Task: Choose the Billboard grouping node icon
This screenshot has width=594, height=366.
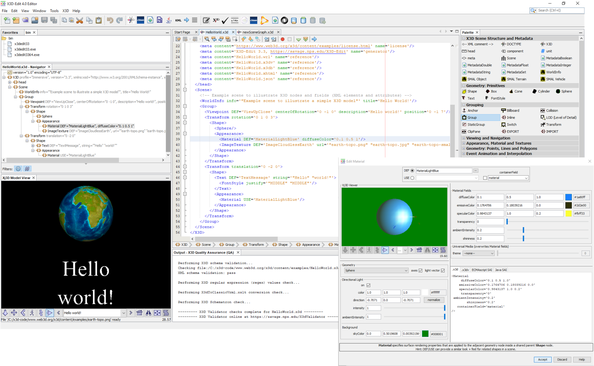Action: tap(510, 111)
